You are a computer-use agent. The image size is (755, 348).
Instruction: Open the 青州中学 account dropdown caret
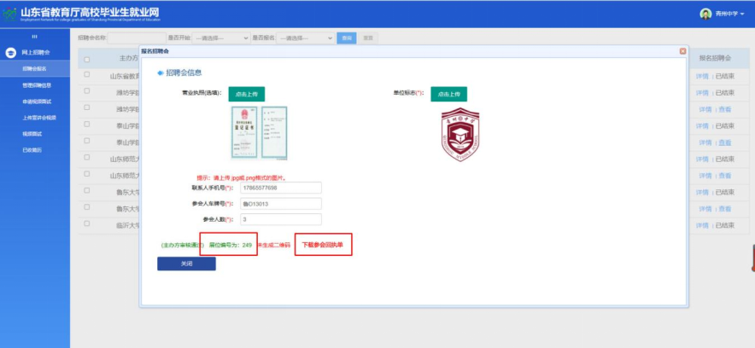tap(742, 14)
